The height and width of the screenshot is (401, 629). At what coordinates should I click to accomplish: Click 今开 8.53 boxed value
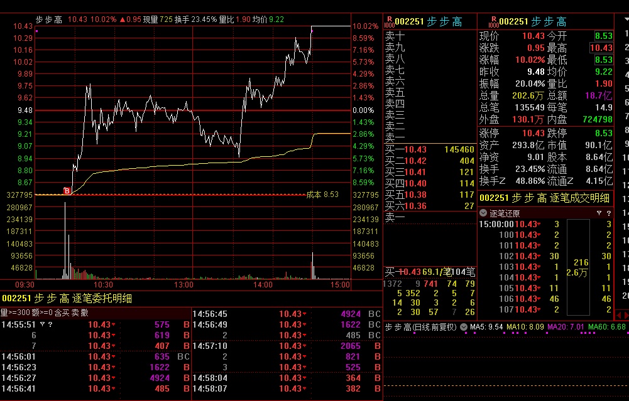click(604, 36)
